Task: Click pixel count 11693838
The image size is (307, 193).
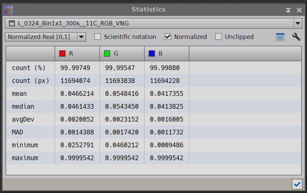Action: (x=120, y=81)
